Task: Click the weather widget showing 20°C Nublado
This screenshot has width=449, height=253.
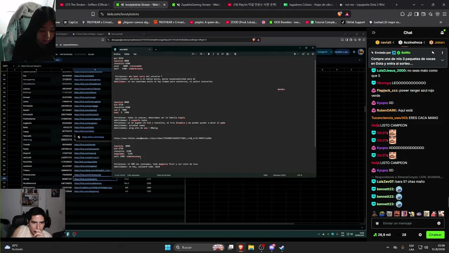Action: pos(14,247)
